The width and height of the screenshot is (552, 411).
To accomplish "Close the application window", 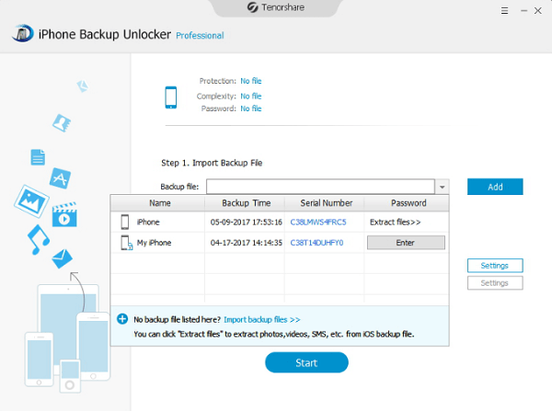I will click(x=538, y=10).
